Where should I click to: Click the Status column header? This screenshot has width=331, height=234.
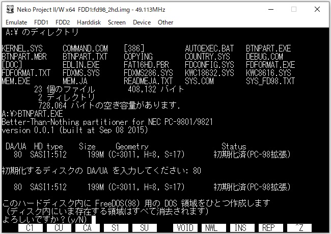pyautogui.click(x=234, y=146)
